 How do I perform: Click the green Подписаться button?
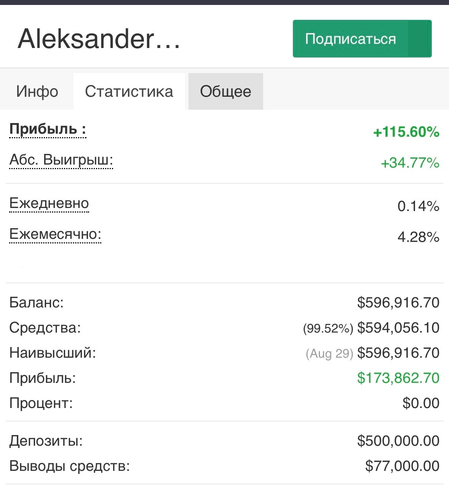pyautogui.click(x=350, y=39)
